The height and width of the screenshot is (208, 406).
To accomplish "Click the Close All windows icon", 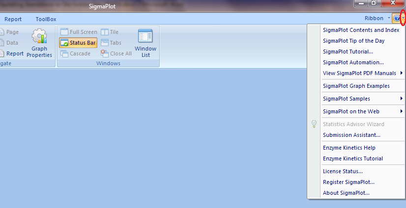I will [x=105, y=53].
